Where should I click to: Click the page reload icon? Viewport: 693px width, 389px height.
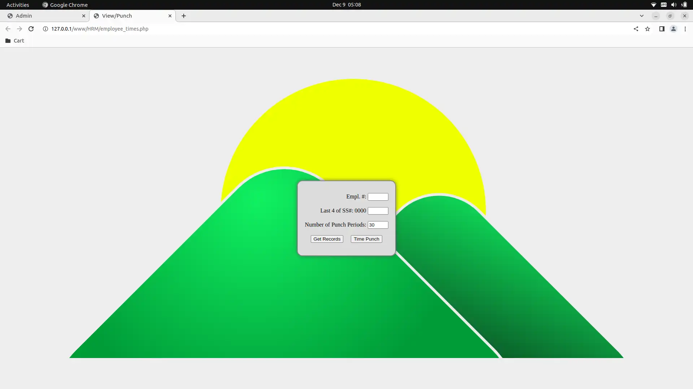pyautogui.click(x=31, y=28)
